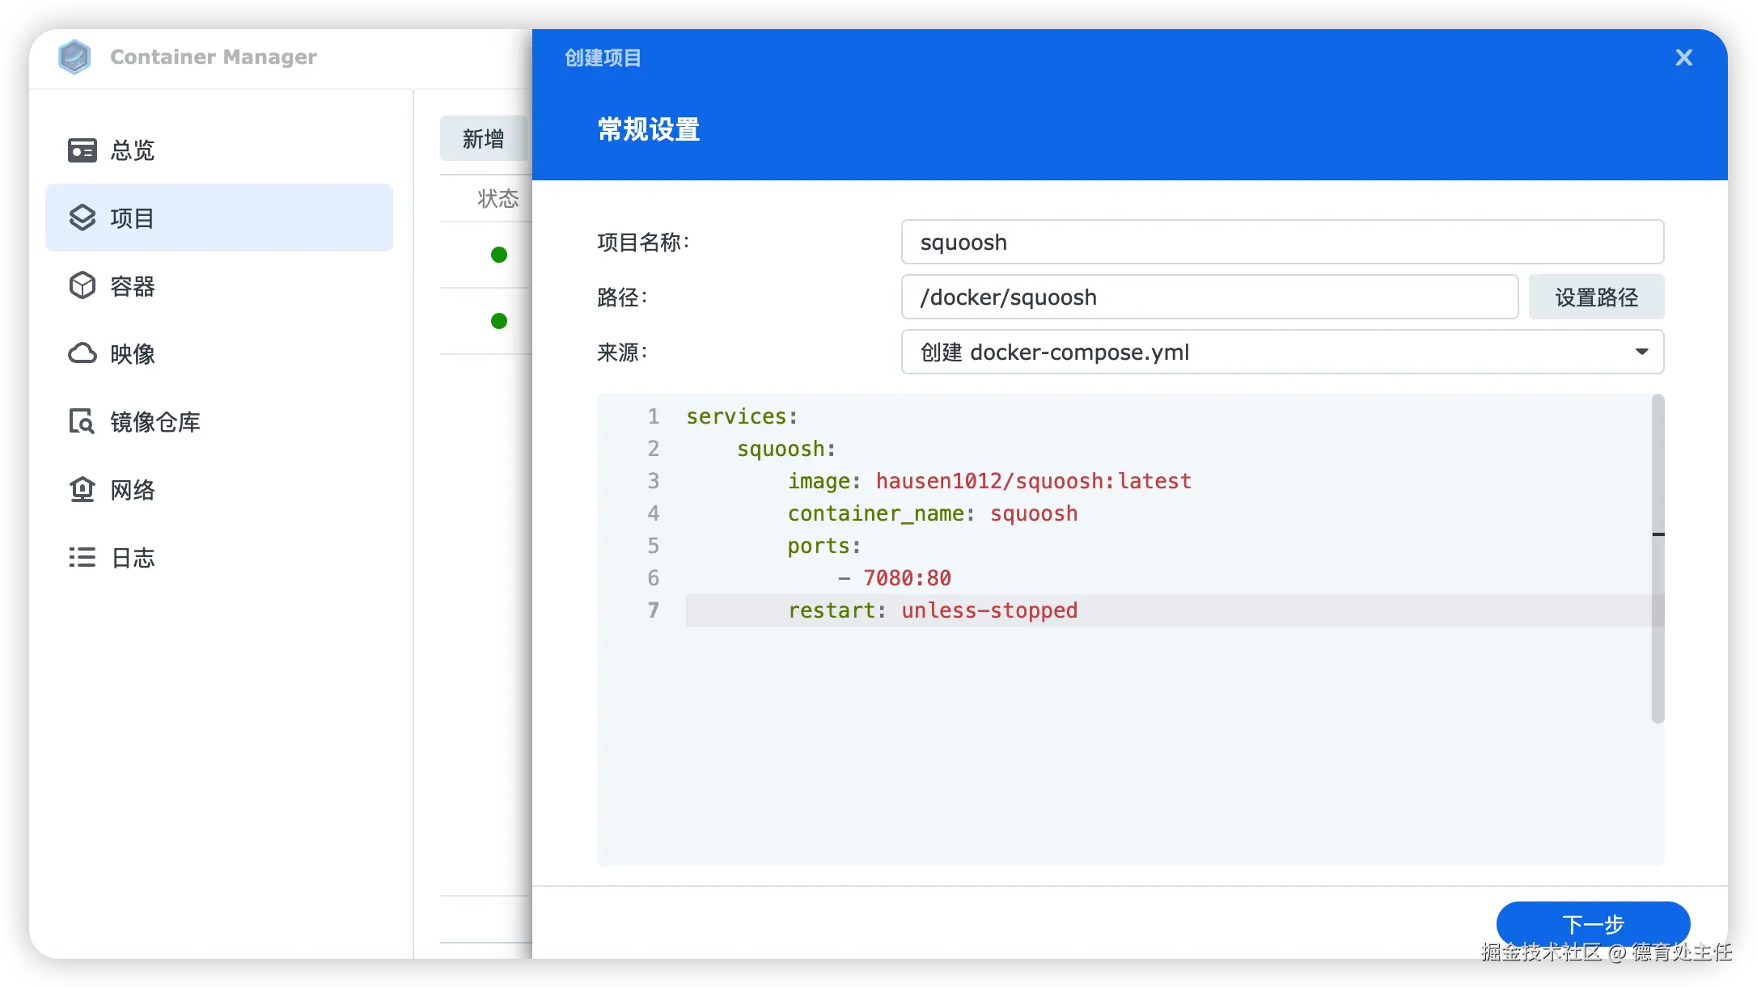1757x988 pixels.
Task: Click the 项目 layers icon in sidebar
Action: pyautogui.click(x=82, y=217)
